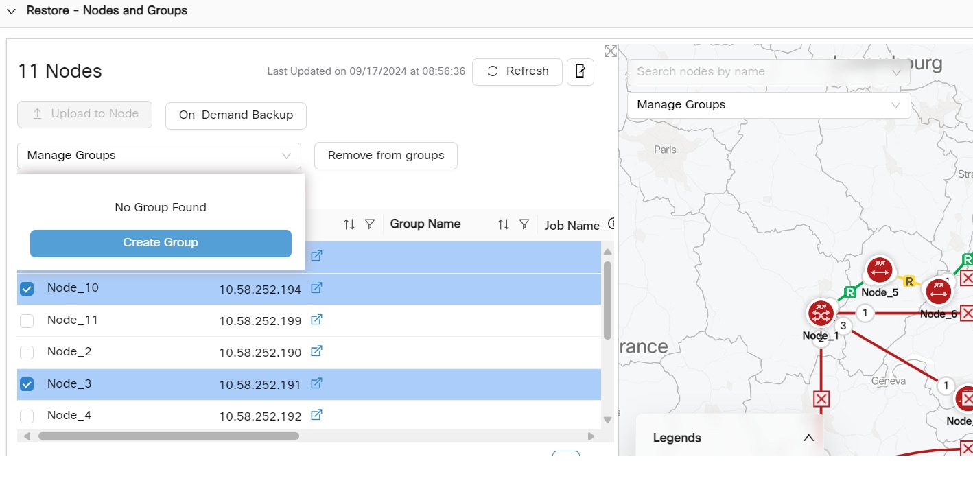
Task: Check the Node_4 checkbox
Action: tap(27, 416)
